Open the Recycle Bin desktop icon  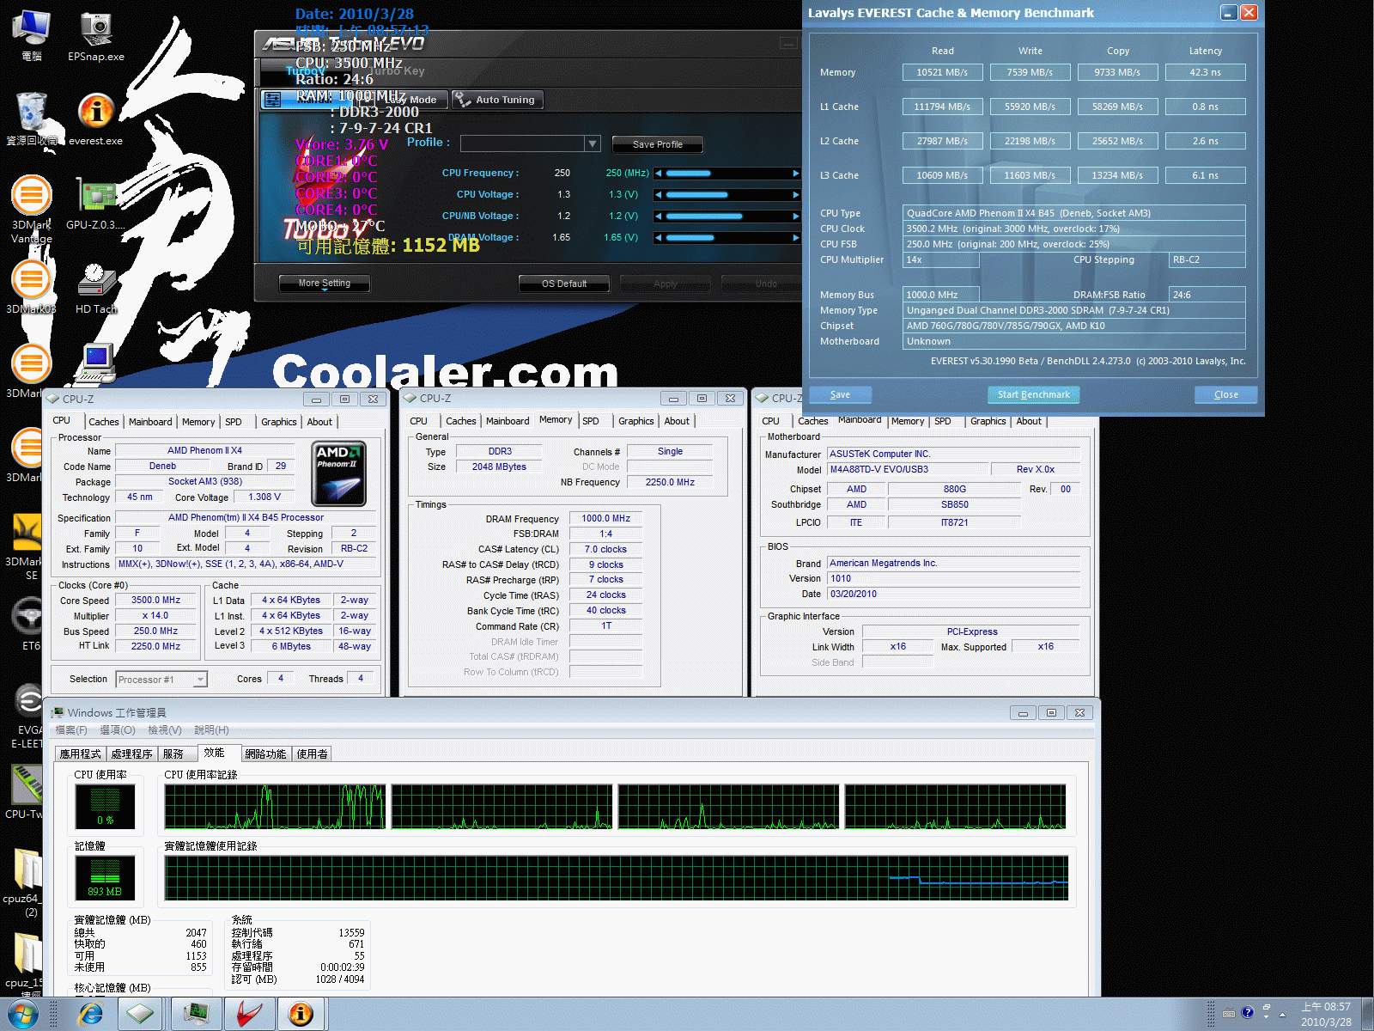[32, 120]
